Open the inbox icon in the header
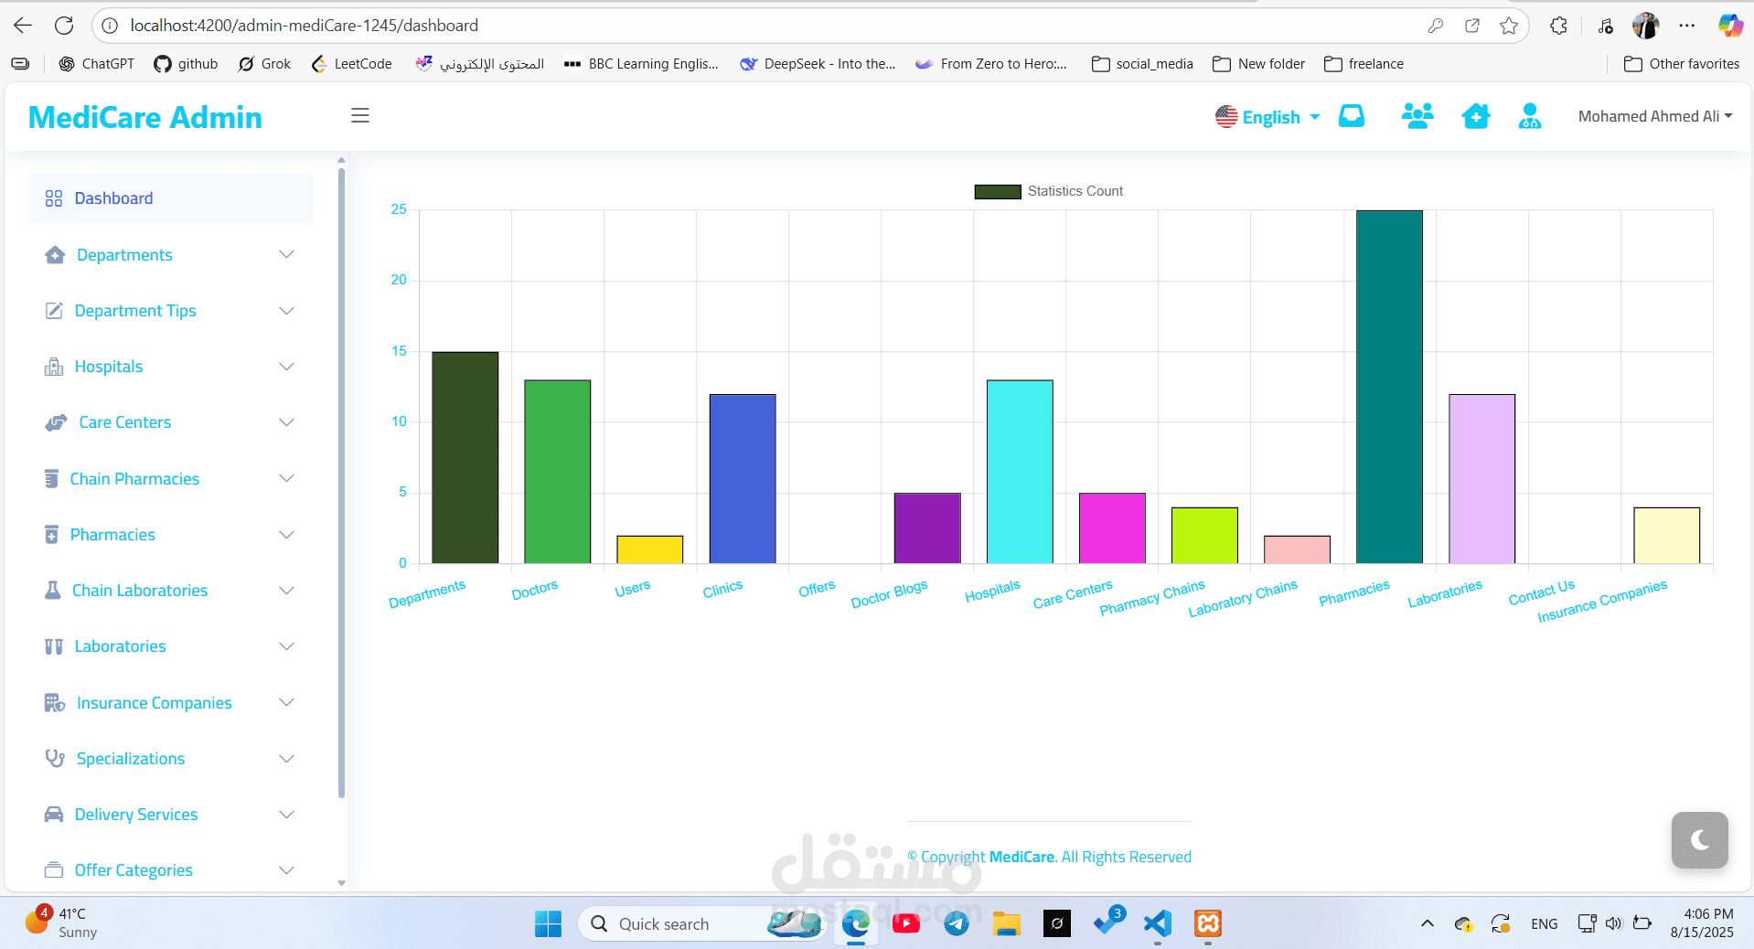Viewport: 1754px width, 949px height. click(x=1351, y=116)
